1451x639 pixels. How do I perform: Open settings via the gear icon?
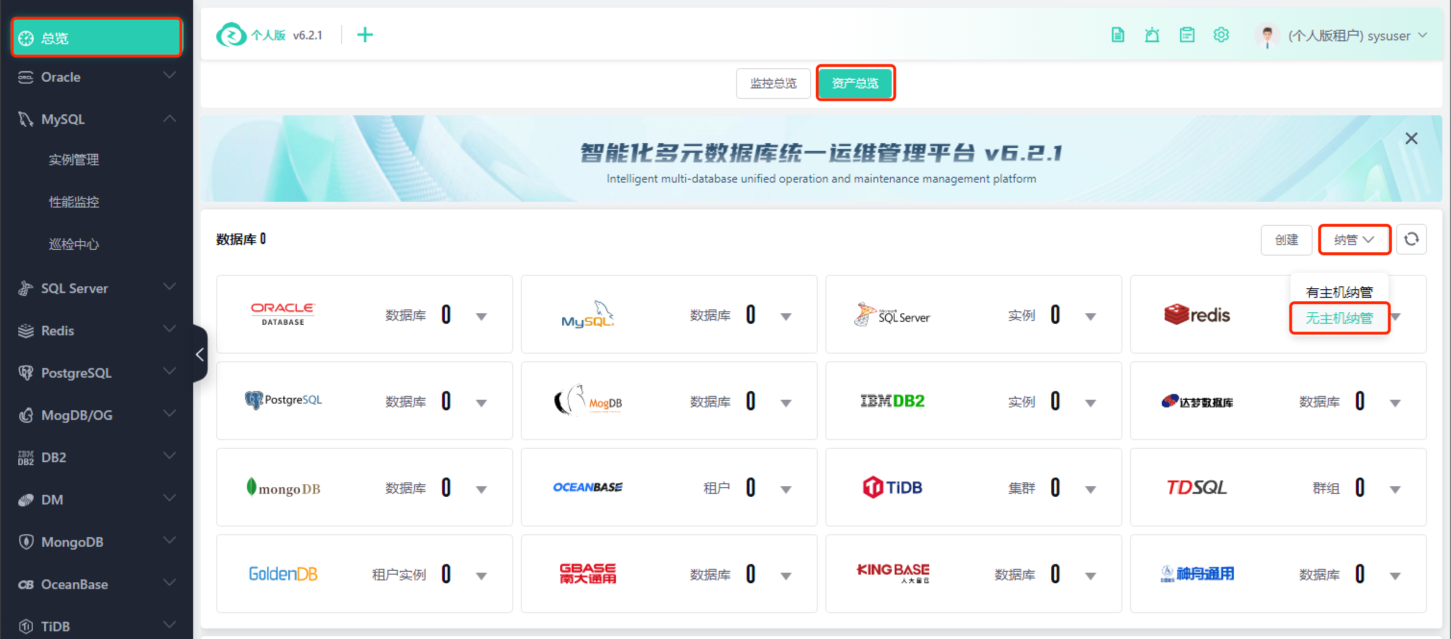pos(1221,35)
